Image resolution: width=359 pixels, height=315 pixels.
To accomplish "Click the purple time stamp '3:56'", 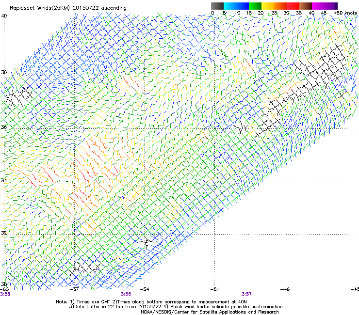I will (x=126, y=294).
